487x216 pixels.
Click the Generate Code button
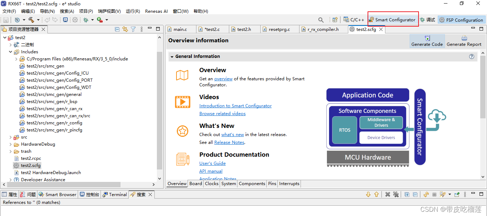(x=427, y=41)
